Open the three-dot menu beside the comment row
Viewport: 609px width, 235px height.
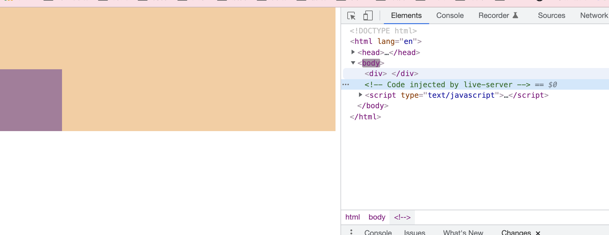(x=346, y=84)
